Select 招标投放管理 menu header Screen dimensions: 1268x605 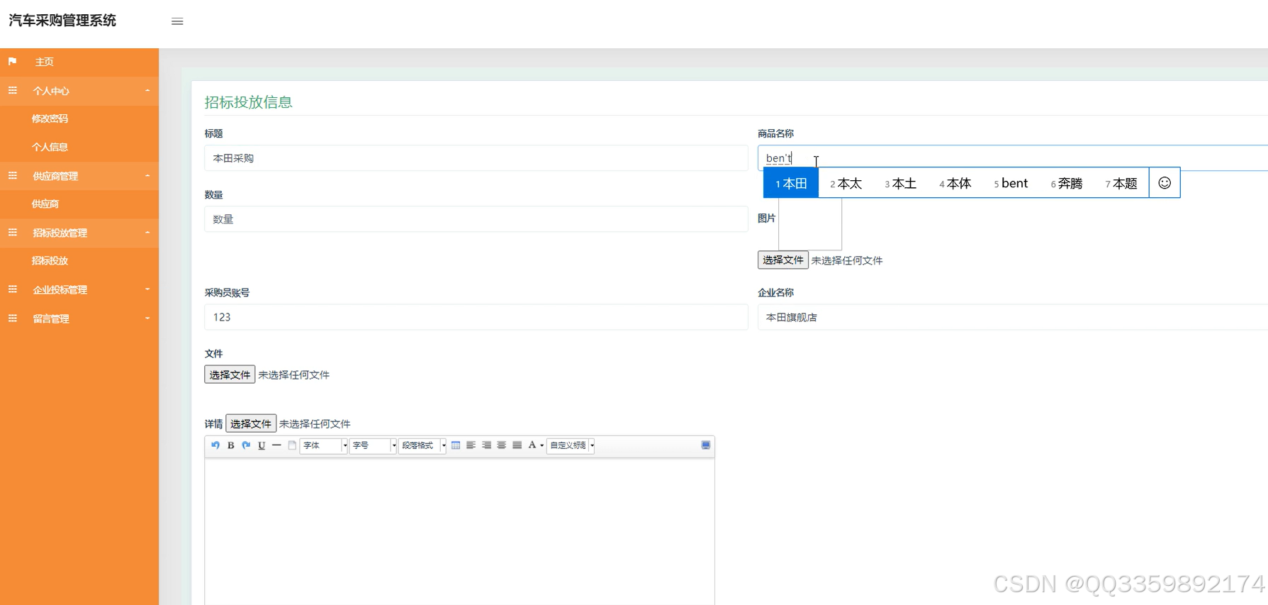[x=79, y=233]
